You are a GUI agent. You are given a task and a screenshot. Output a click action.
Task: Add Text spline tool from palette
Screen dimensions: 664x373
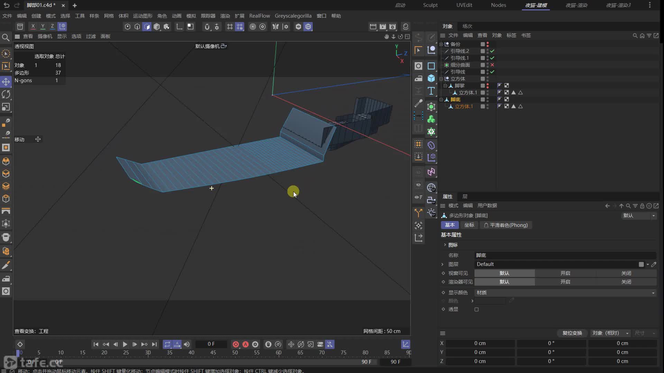(x=431, y=91)
